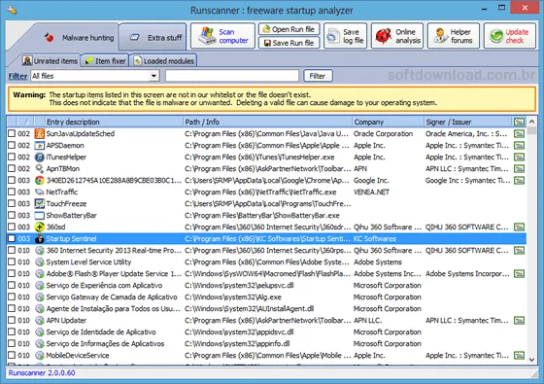Click 'C:\Windows\system32\Alg.exe' path cell
544x384 pixels.
pyautogui.click(x=233, y=297)
